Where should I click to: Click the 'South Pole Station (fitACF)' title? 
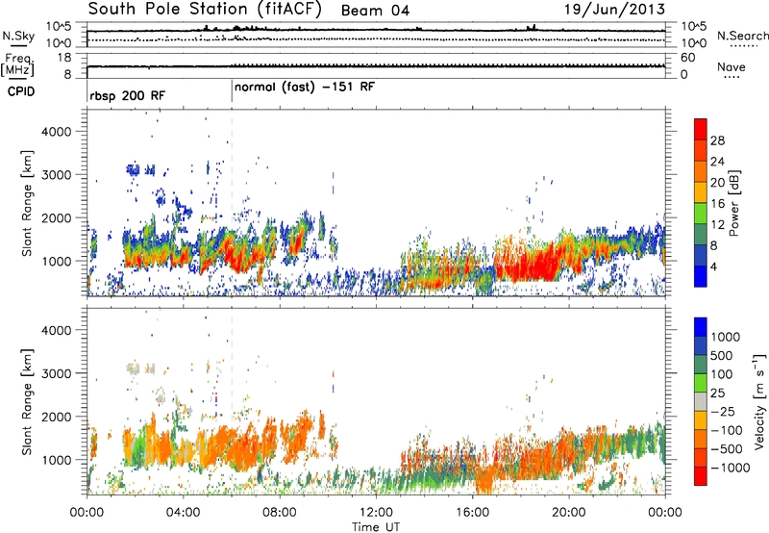(x=205, y=10)
